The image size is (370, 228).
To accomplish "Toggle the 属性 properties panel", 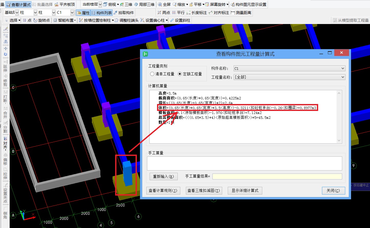I will pyautogui.click(x=83, y=13).
